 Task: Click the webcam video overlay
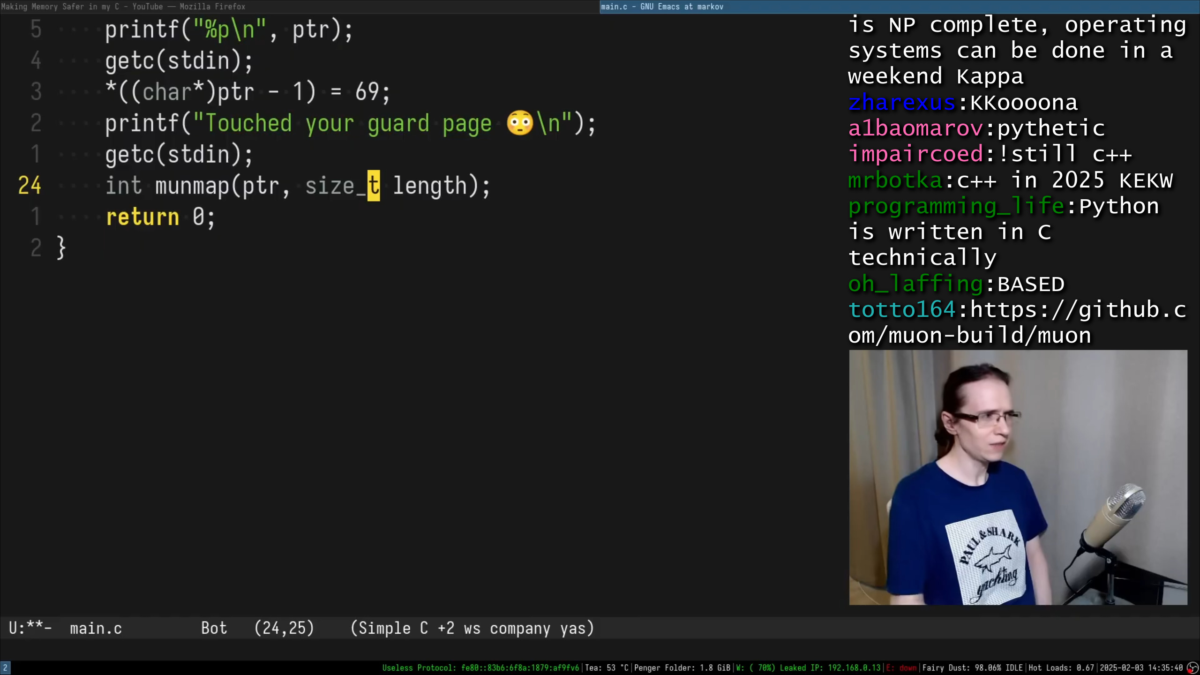[x=1018, y=477]
